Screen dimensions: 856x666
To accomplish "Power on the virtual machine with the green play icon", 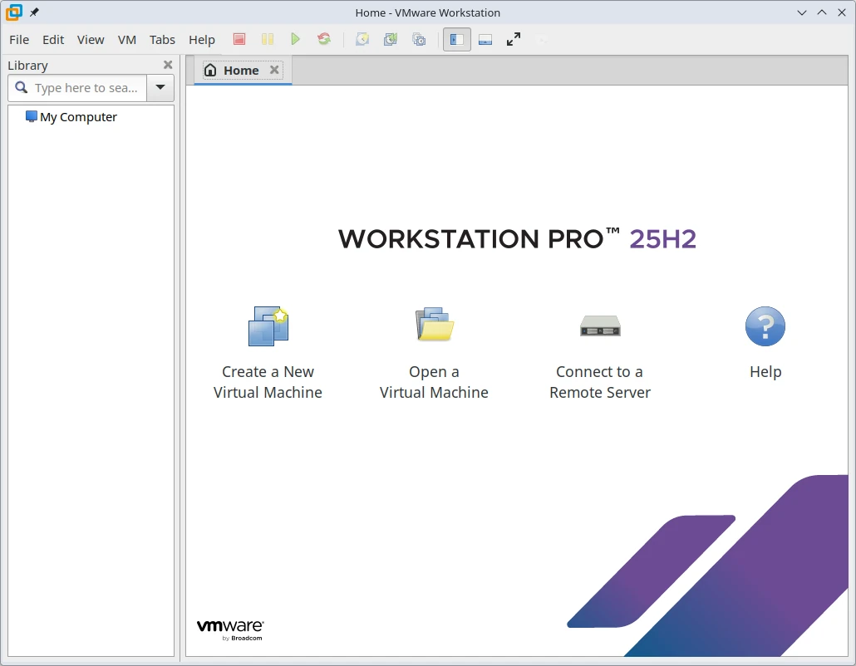I will (296, 39).
